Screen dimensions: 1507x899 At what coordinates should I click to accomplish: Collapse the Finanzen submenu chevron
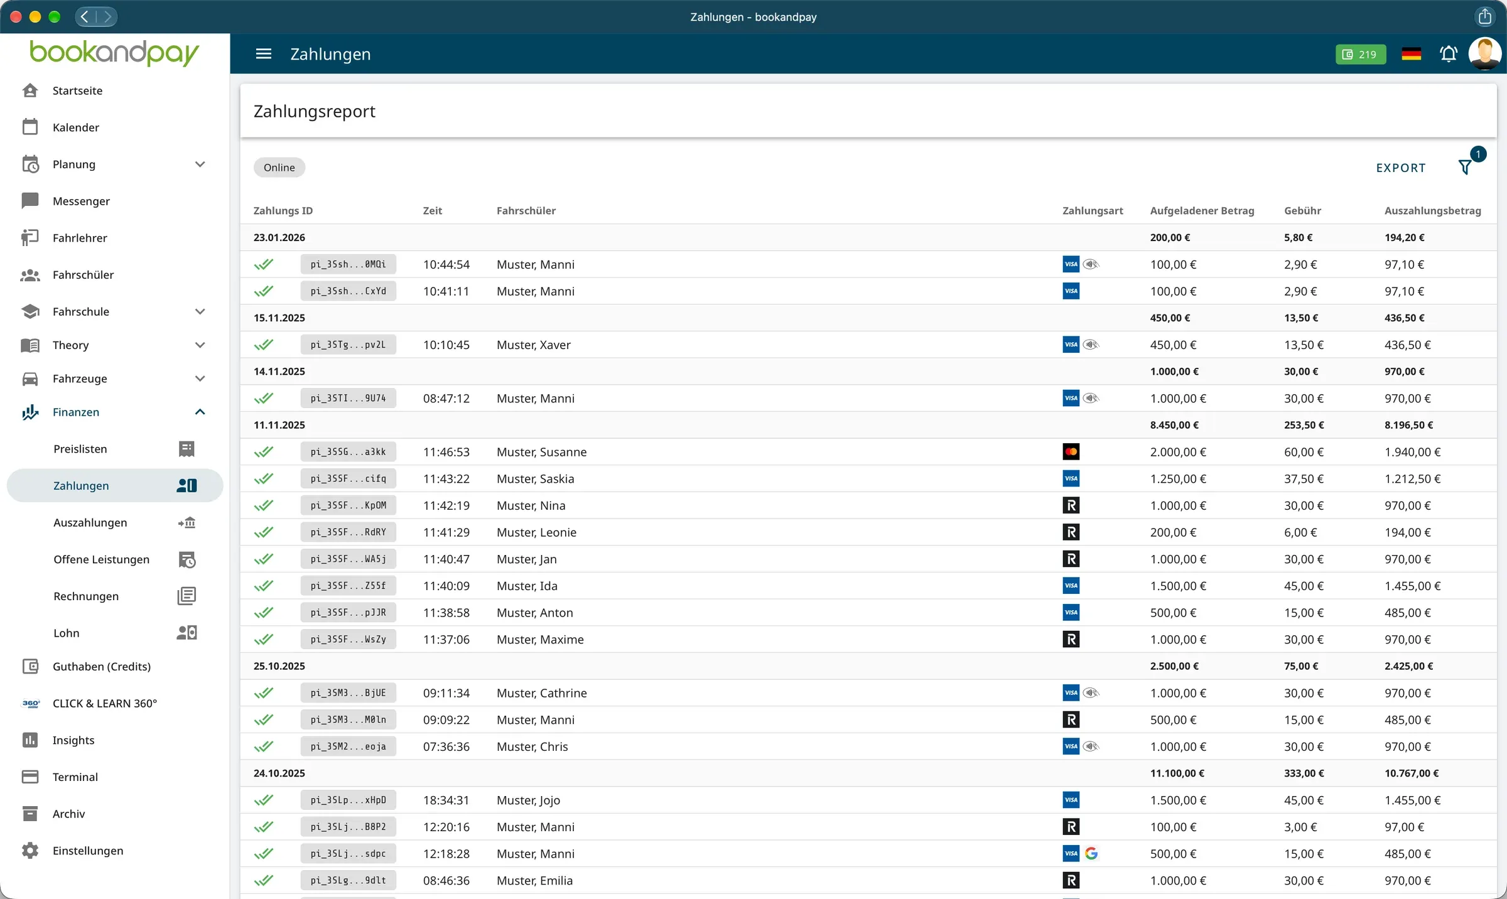tap(200, 412)
